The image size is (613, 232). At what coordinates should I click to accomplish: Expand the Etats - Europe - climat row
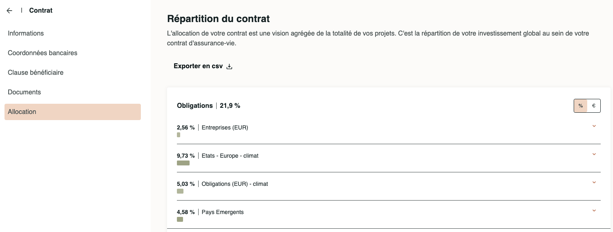click(594, 154)
